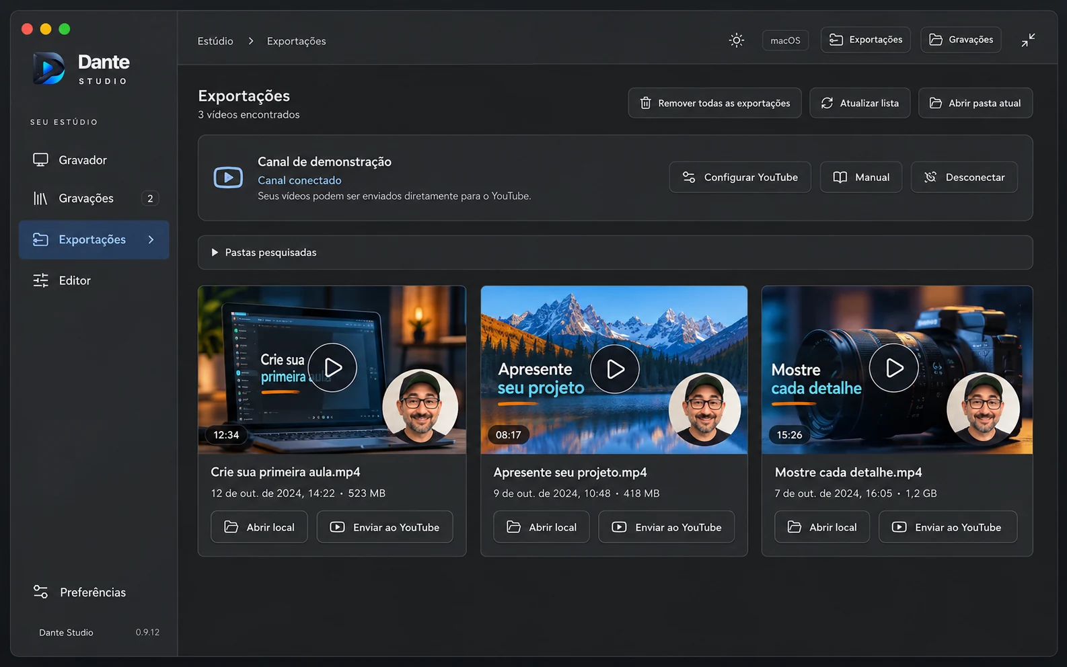Click the Estúdio breadcrumb link
Screen dimensions: 1067x667
tap(215, 41)
